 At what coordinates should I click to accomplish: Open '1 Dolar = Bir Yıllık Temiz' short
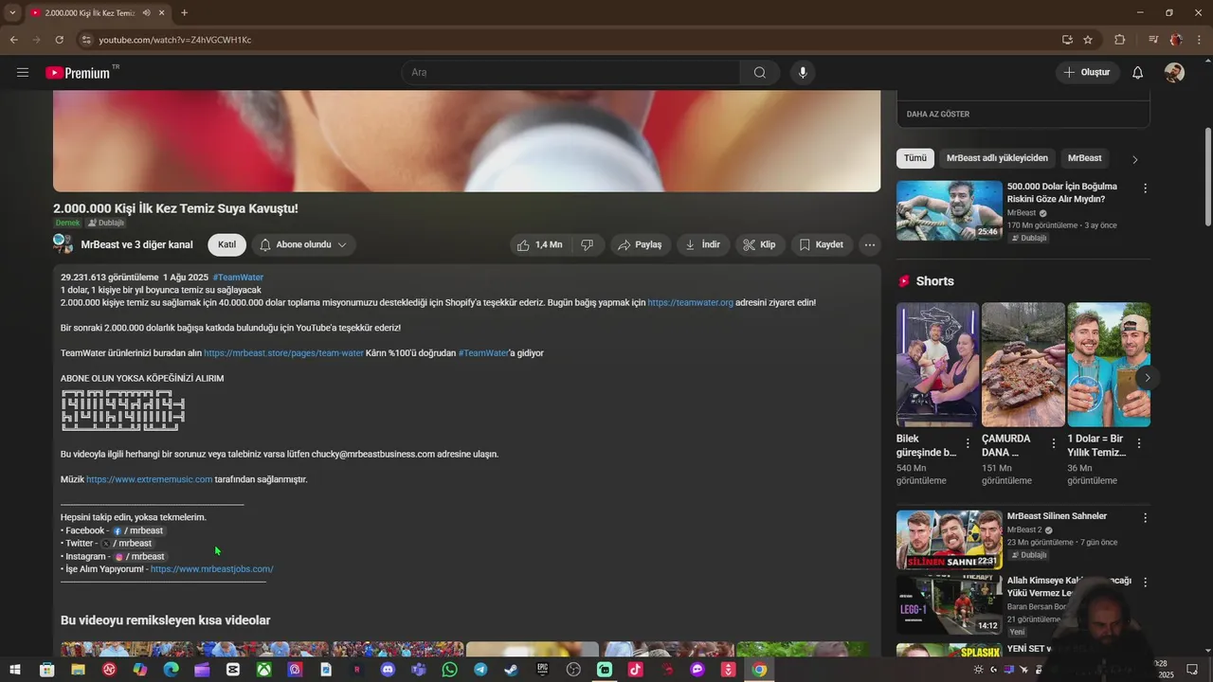pyautogui.click(x=1109, y=365)
